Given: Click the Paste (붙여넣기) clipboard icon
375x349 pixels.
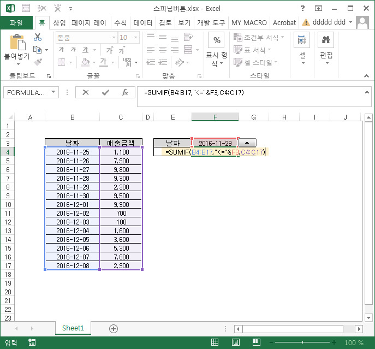Looking at the screenshot, I should (x=17, y=43).
